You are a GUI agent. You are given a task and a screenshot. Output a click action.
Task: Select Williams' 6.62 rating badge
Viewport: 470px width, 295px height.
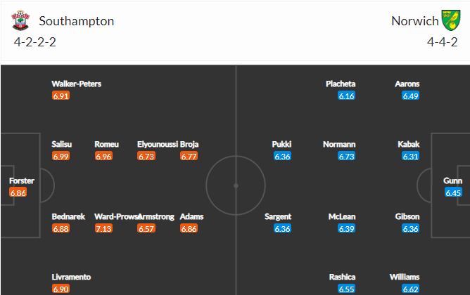[x=411, y=289]
